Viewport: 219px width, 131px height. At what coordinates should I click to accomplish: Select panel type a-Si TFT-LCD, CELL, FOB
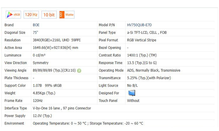click(147, 32)
